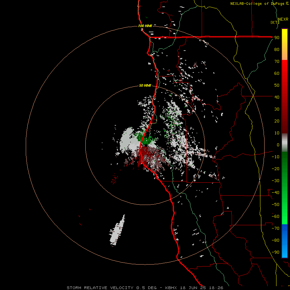
Task: Click the 70 value on the velocity scale
Action: pyautogui.click(x=277, y=62)
